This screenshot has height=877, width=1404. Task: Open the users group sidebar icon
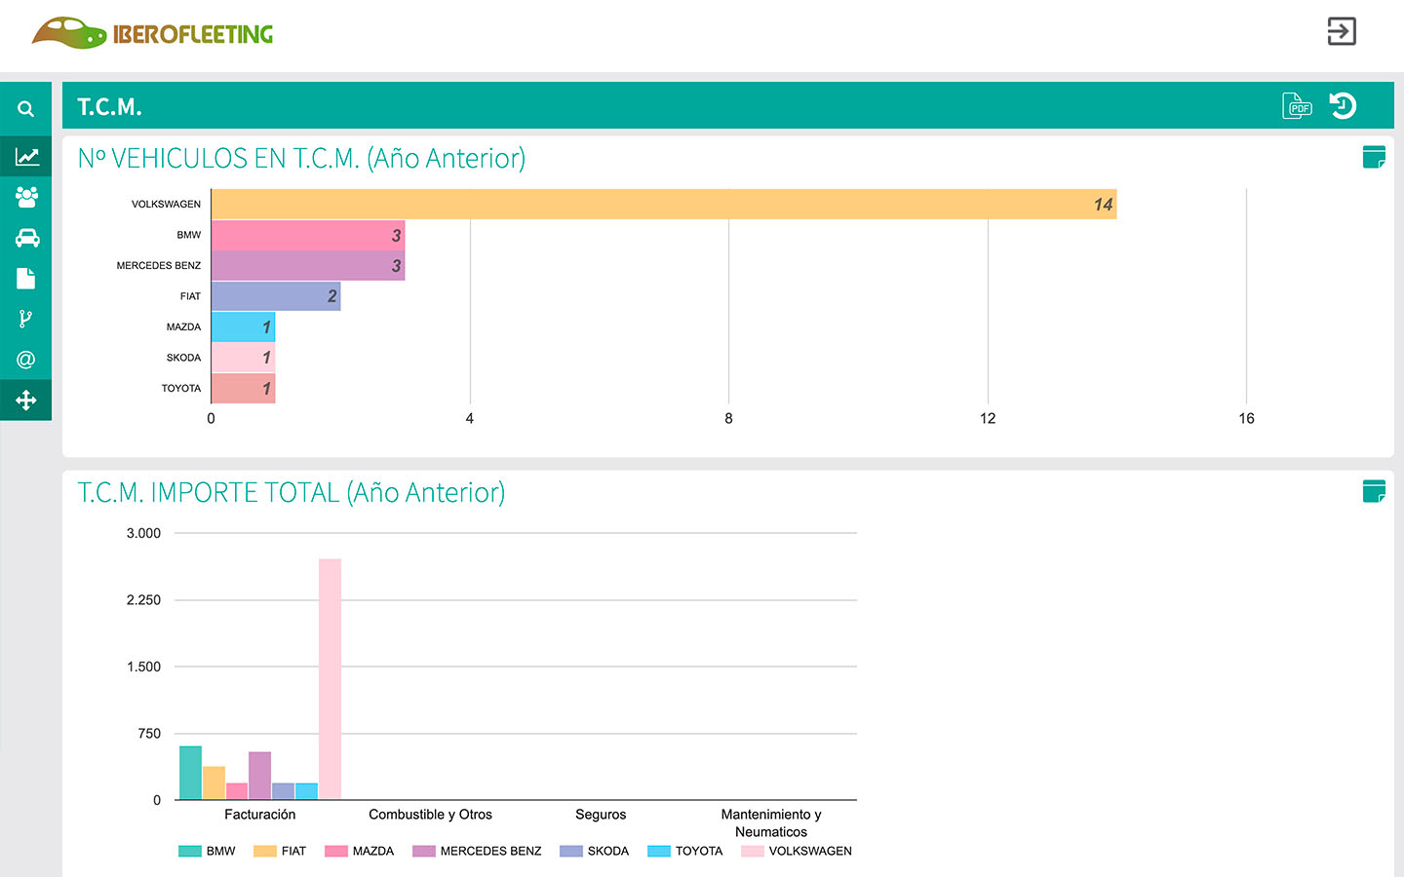(26, 197)
